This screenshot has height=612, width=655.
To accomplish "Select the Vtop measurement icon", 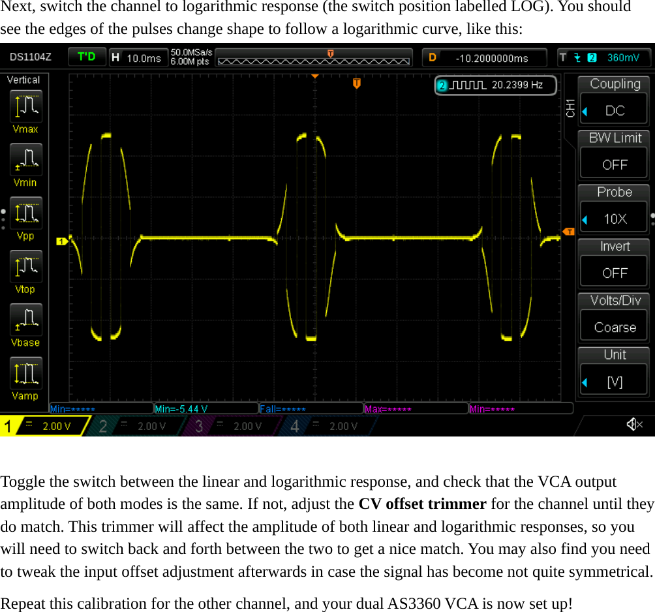I will pyautogui.click(x=25, y=266).
